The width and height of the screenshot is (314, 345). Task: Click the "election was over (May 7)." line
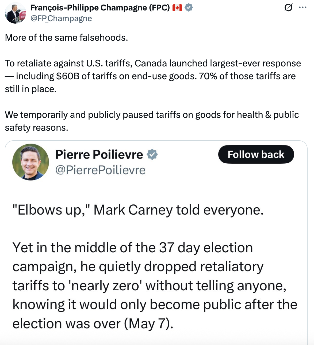(93, 324)
